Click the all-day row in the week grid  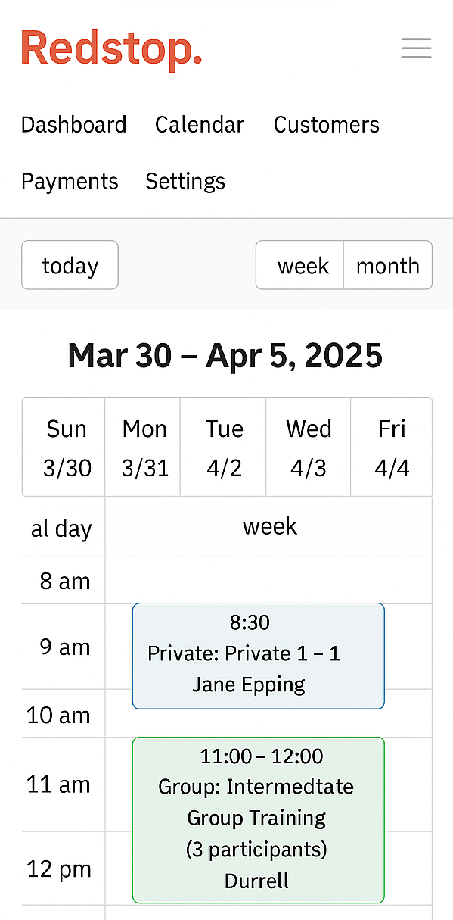click(x=270, y=526)
